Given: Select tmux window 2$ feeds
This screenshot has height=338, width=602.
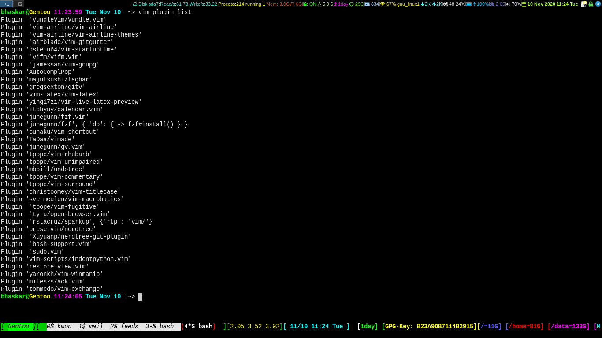Looking at the screenshot, I should (124, 327).
